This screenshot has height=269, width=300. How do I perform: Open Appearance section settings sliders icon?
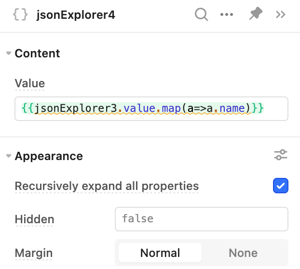click(x=281, y=155)
